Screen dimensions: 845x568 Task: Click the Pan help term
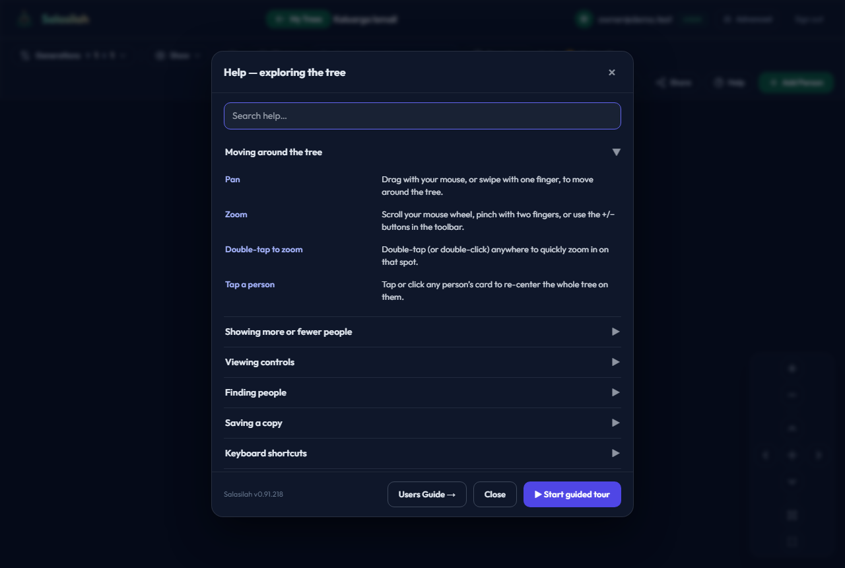[232, 180]
